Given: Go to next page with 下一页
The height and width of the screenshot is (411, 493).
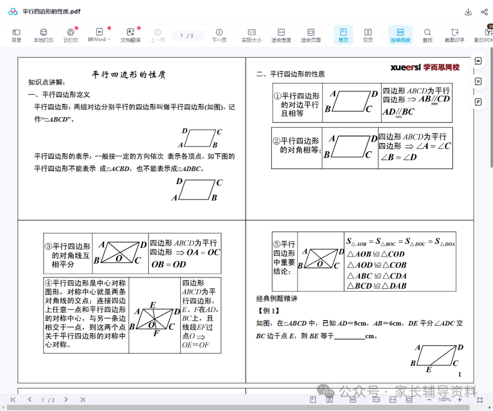Looking at the screenshot, I should pyautogui.click(x=219, y=35).
